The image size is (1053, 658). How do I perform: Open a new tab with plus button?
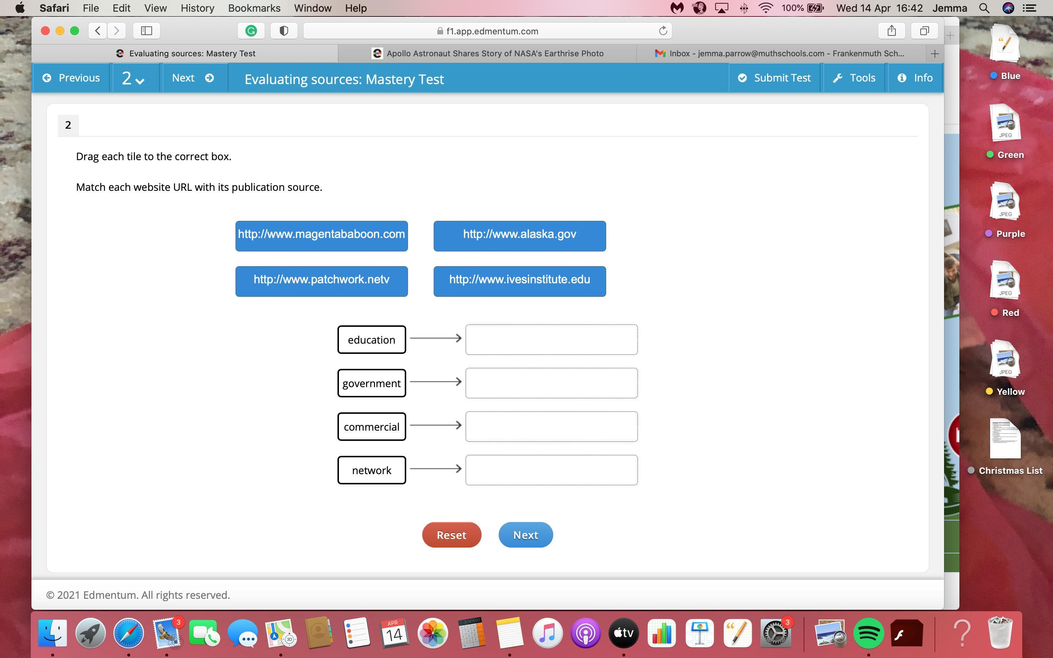(934, 53)
